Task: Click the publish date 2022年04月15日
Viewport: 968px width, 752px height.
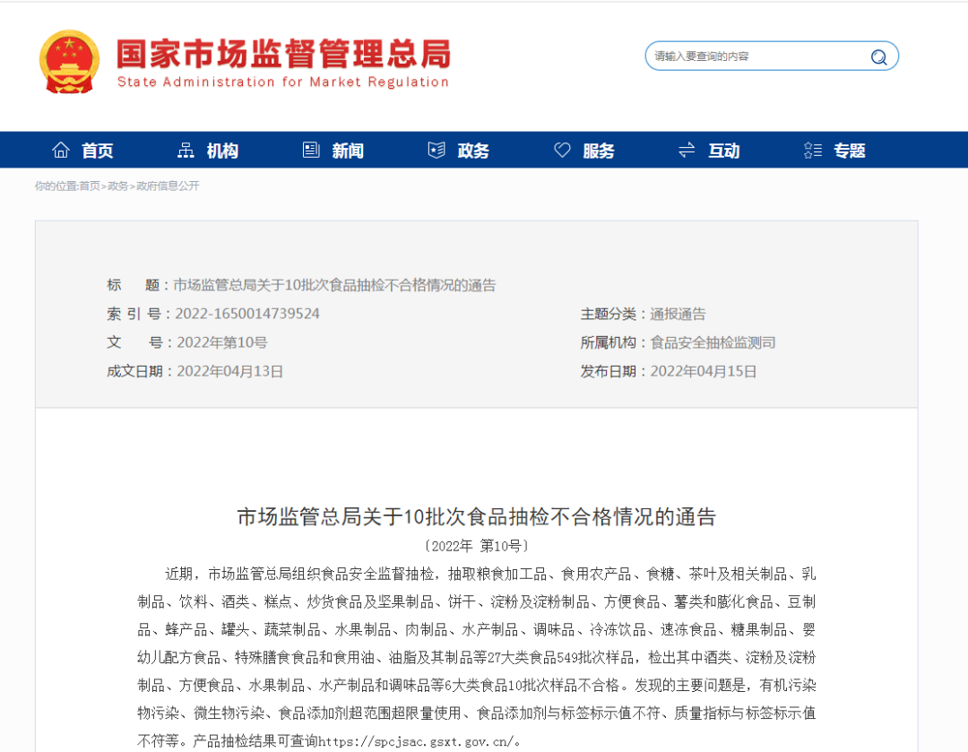Action: 704,372
